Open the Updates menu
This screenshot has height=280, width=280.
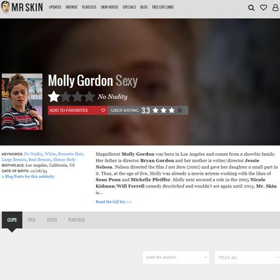coord(55,7)
